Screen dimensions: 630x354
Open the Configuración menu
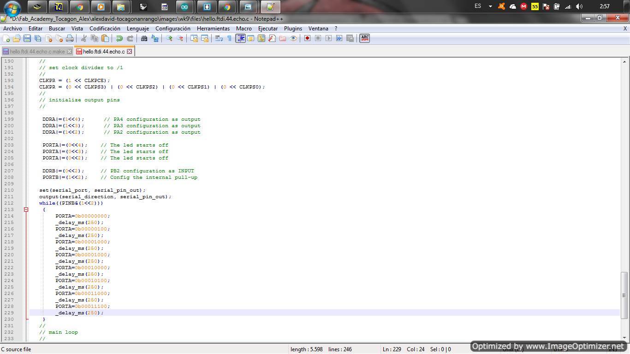tap(173, 29)
